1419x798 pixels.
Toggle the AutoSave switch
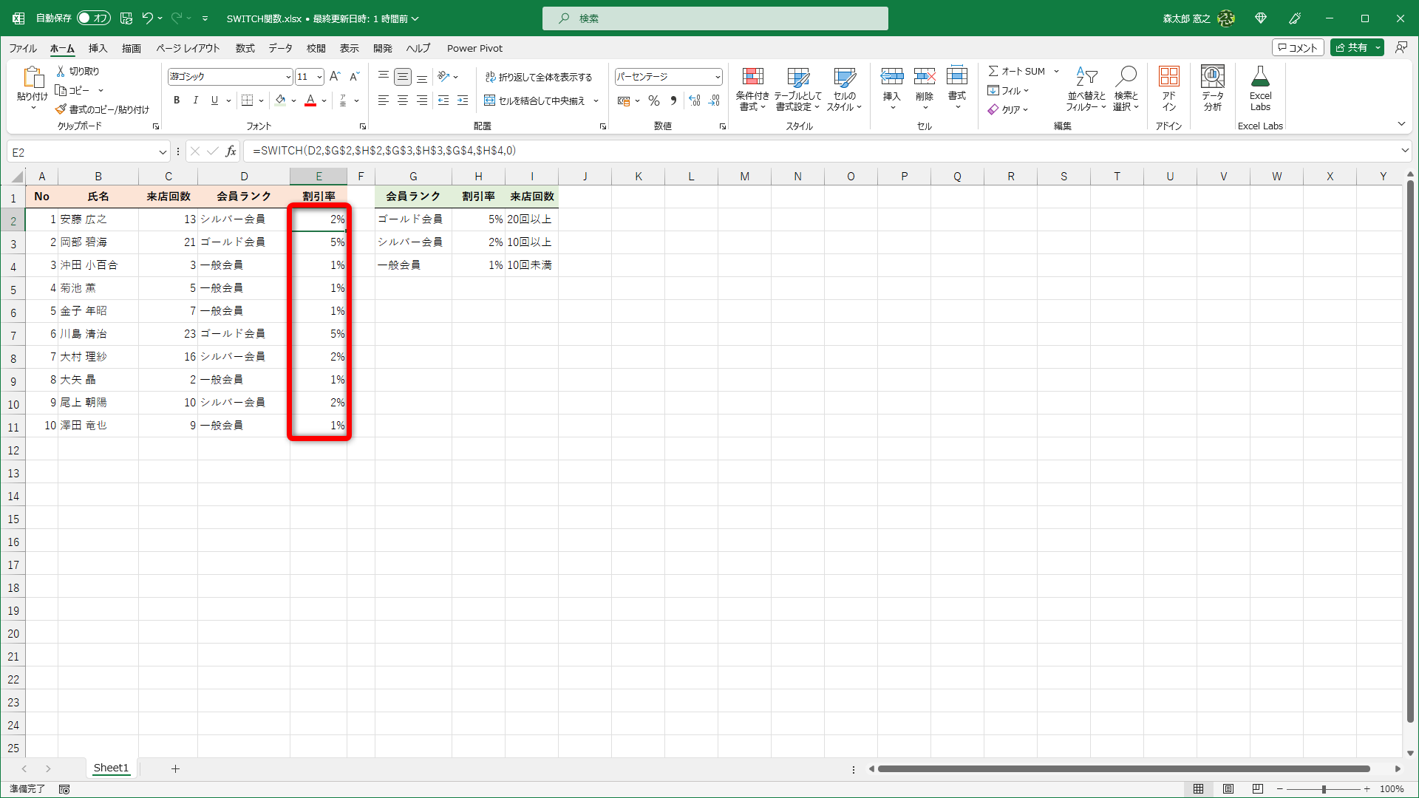pyautogui.click(x=94, y=18)
